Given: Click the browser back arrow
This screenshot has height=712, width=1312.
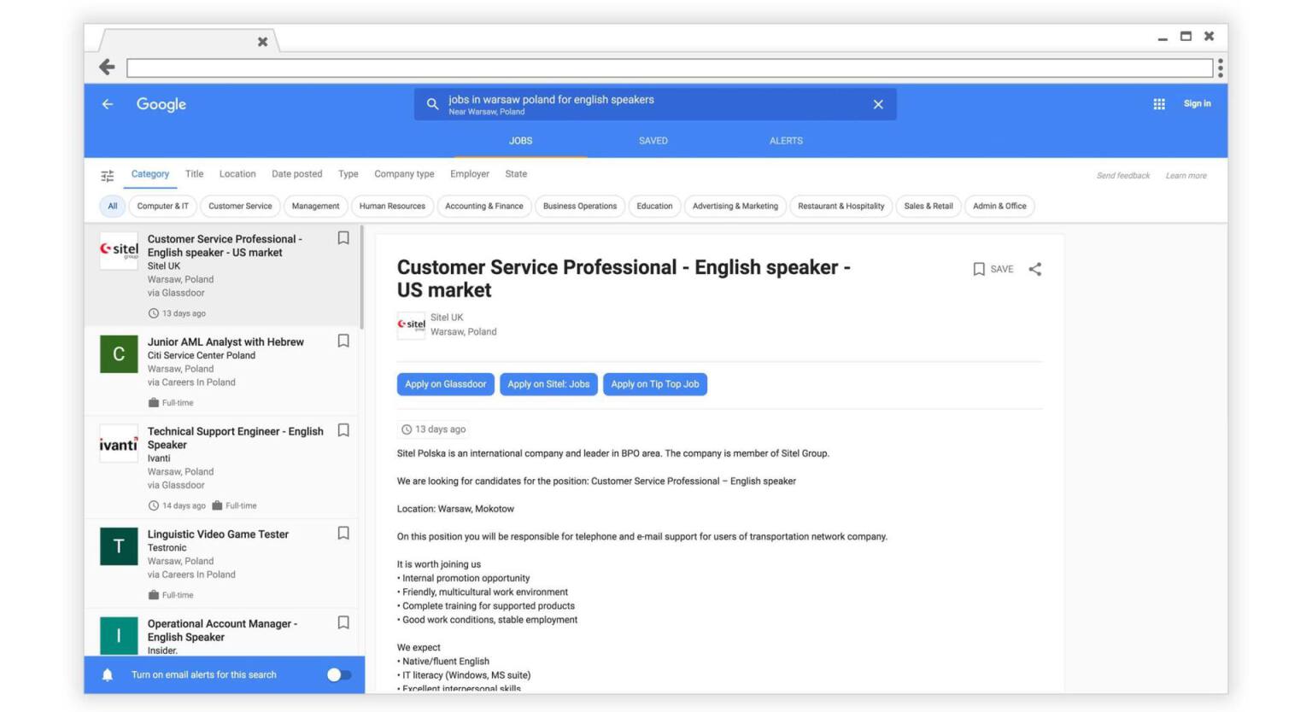Looking at the screenshot, I should pos(107,67).
